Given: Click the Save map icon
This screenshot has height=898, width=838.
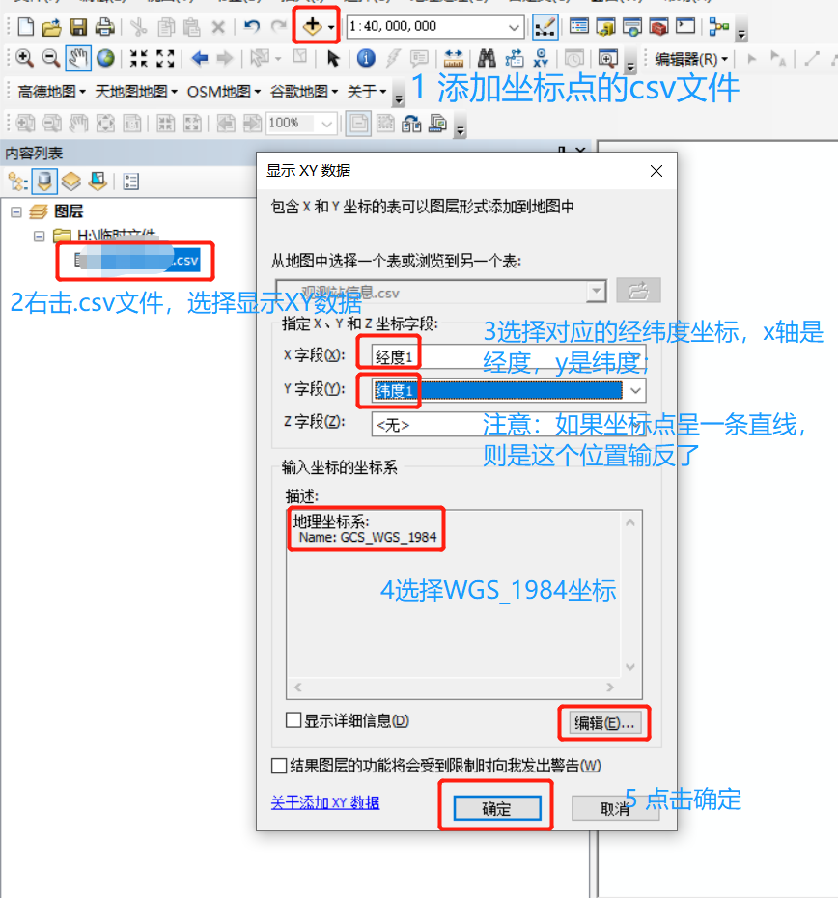Looking at the screenshot, I should (x=79, y=26).
